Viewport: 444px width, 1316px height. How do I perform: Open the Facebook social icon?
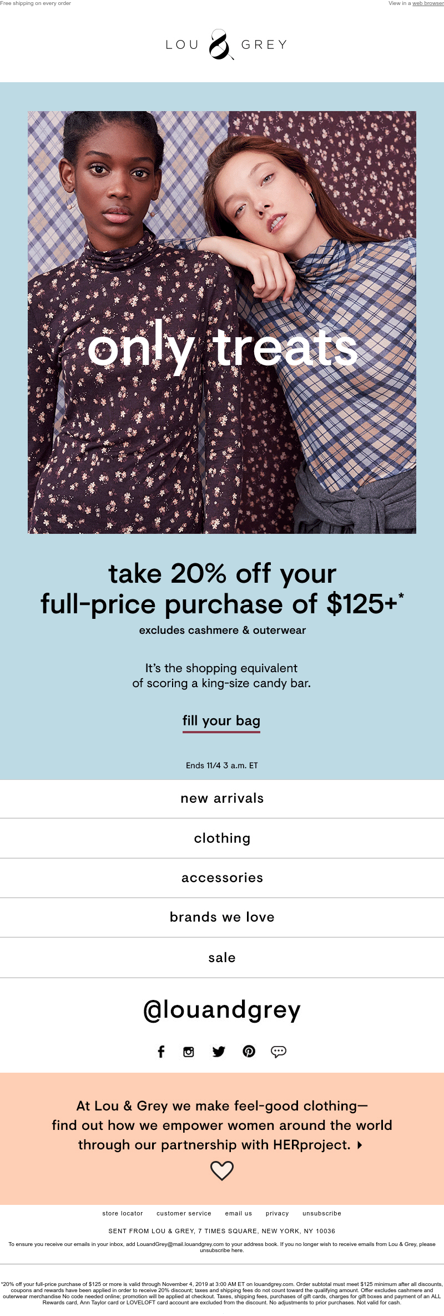point(161,1051)
